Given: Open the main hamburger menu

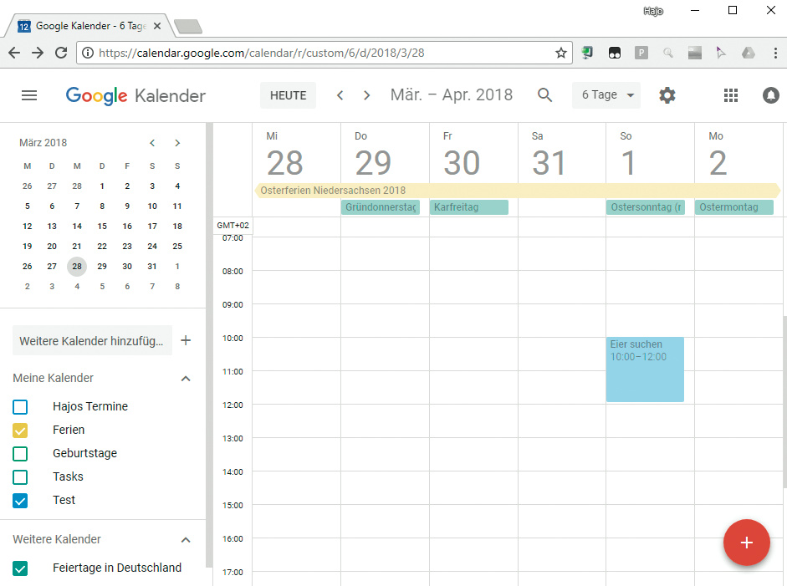Looking at the screenshot, I should click(29, 95).
